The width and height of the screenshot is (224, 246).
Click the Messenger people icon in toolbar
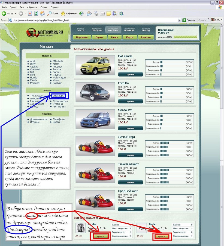[121, 13]
